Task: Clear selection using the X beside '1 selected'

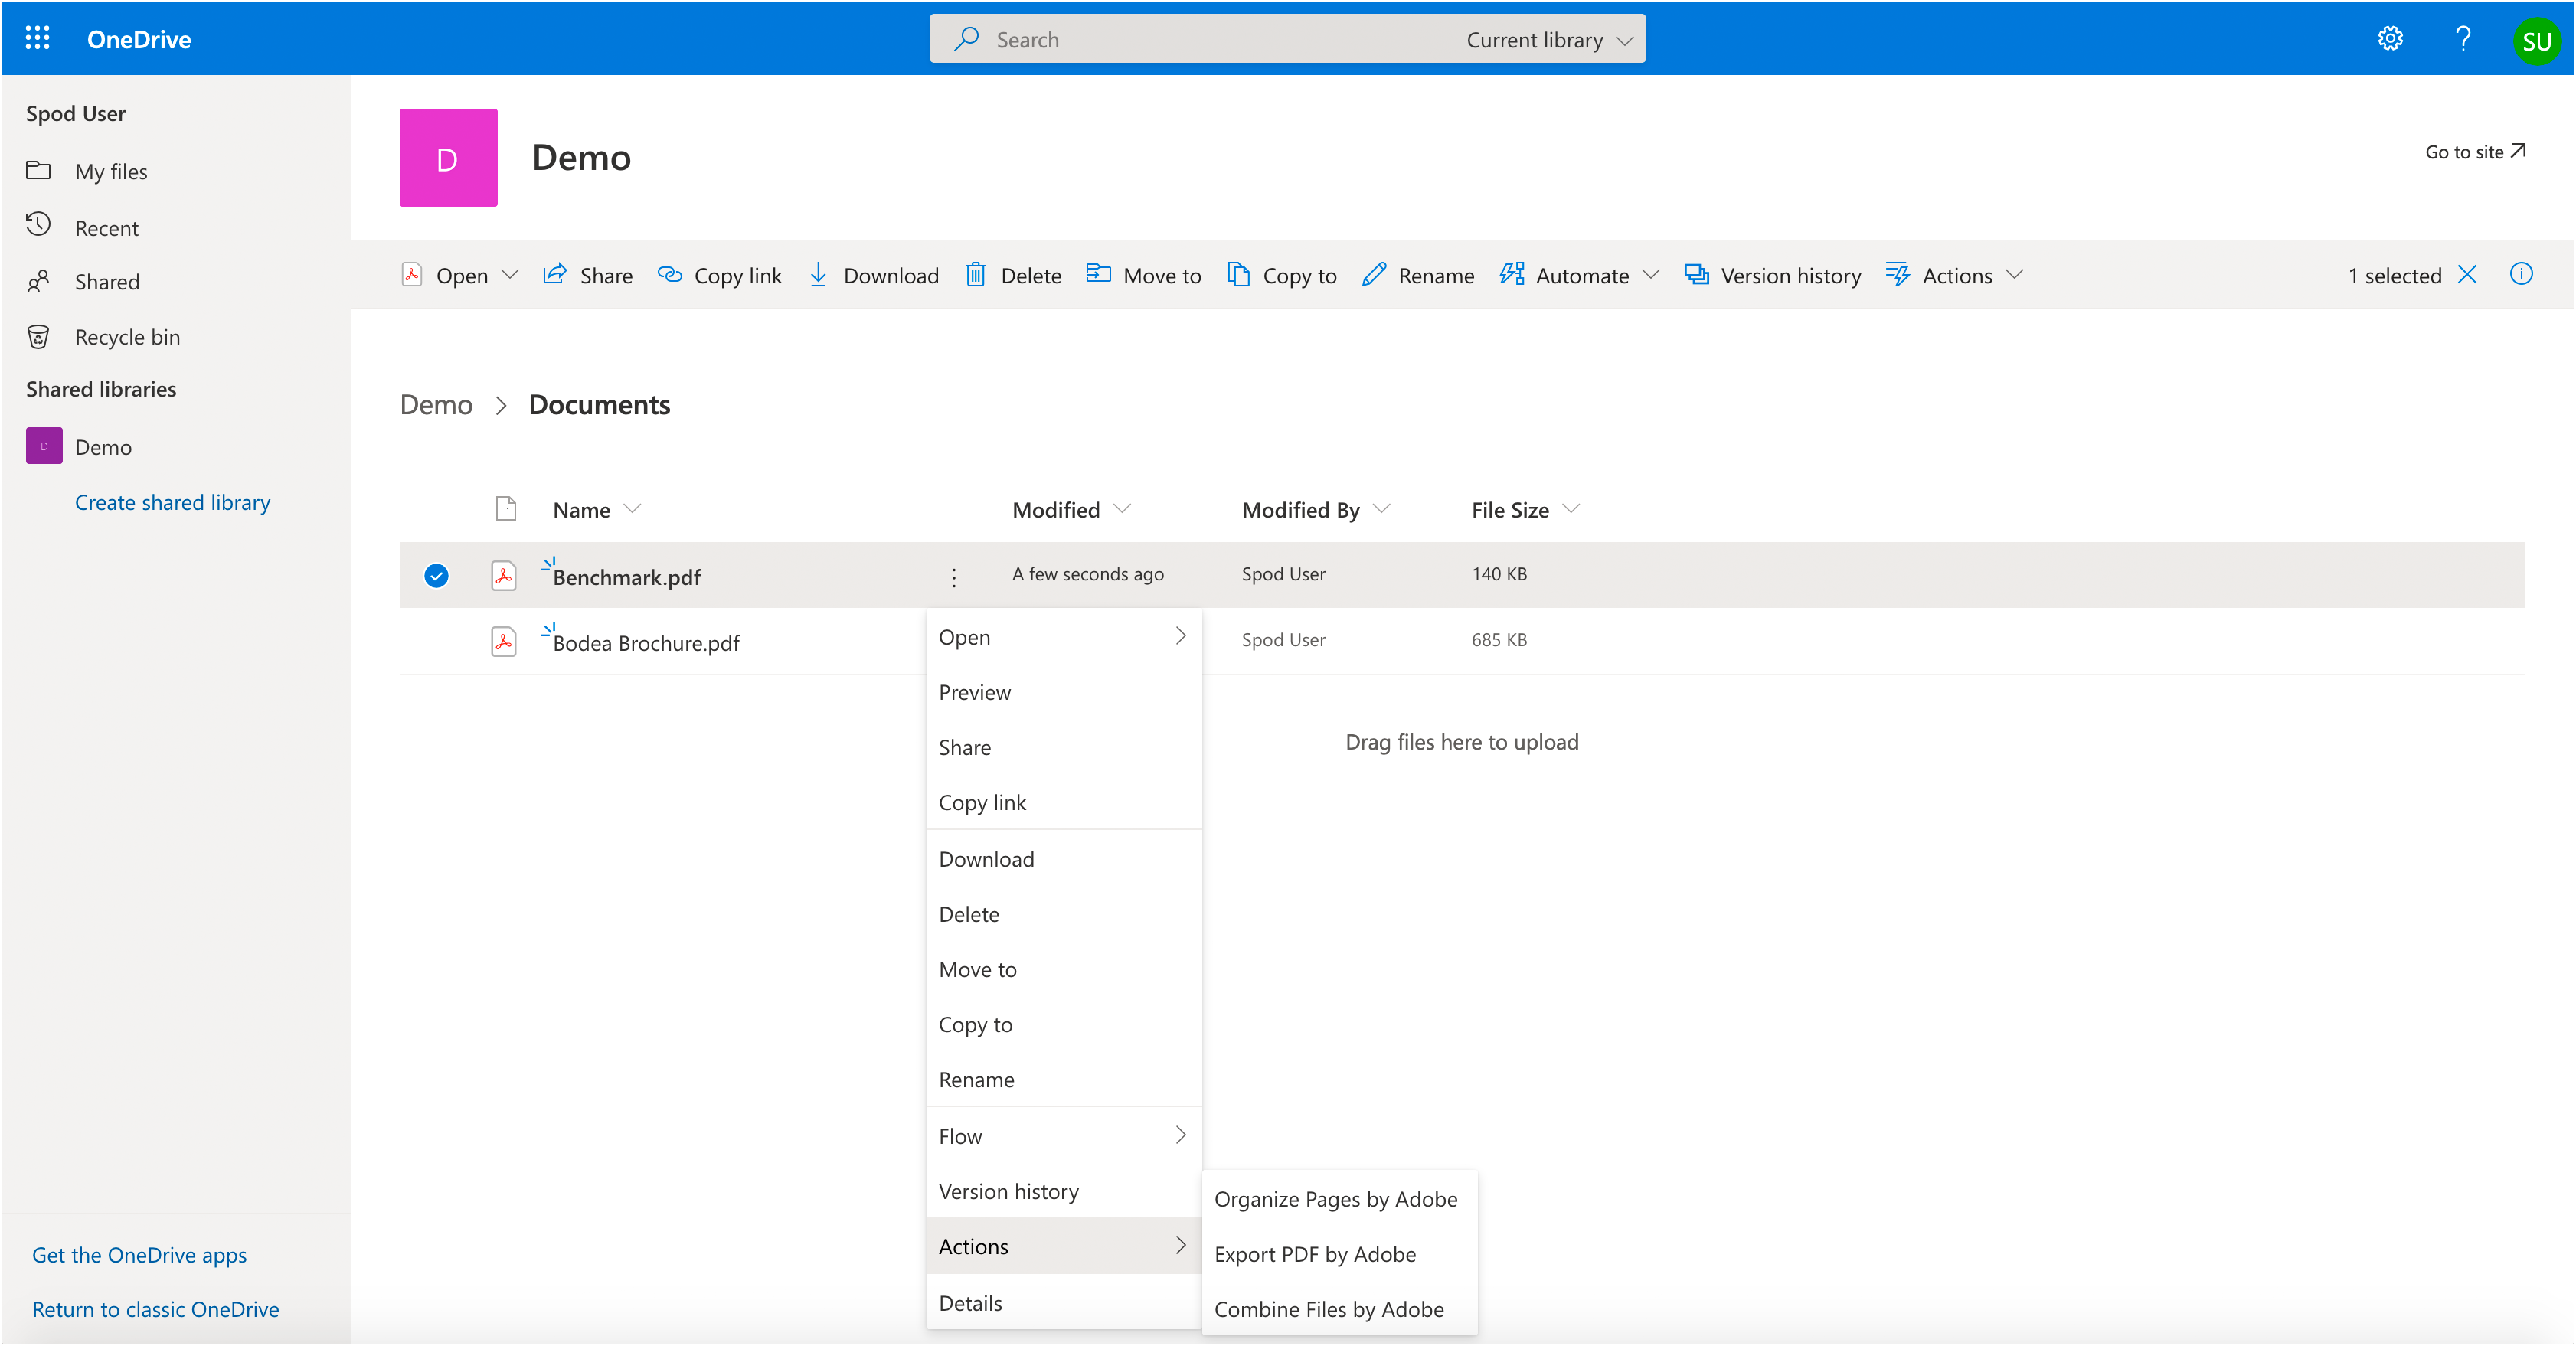Action: coord(2467,275)
